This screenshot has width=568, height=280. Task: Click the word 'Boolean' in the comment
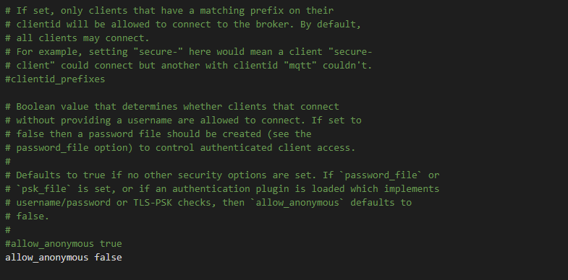point(35,107)
